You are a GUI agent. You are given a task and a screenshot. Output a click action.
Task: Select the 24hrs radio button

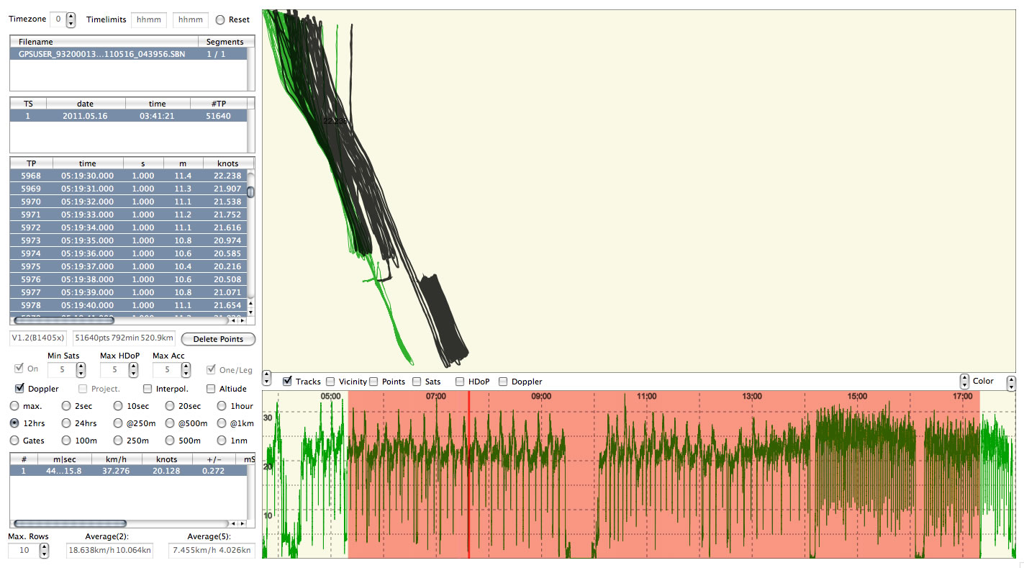click(67, 423)
